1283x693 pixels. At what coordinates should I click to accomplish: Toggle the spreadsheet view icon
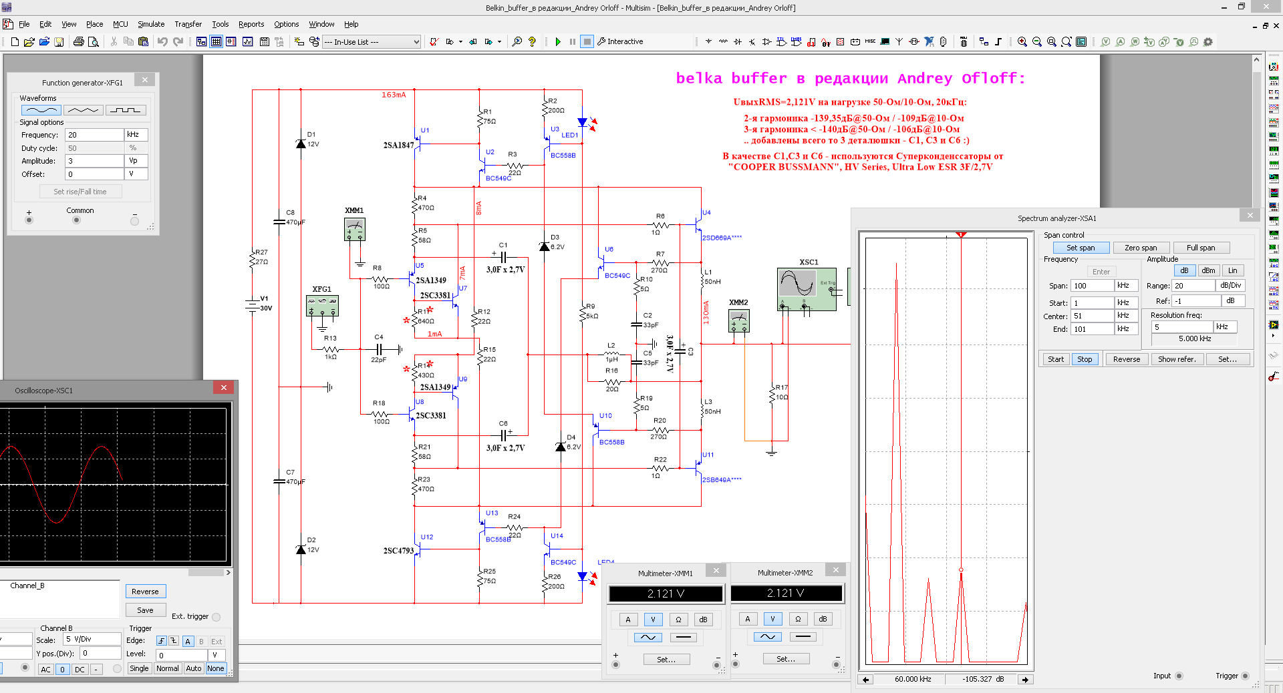pos(216,41)
